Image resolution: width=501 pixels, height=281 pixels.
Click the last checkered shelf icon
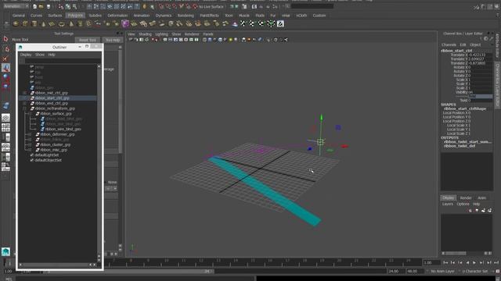pyautogui.click(x=280, y=23)
